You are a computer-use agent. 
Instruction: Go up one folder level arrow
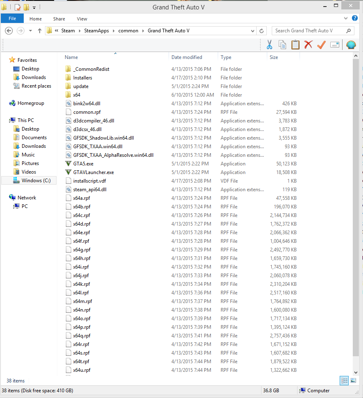click(x=40, y=31)
